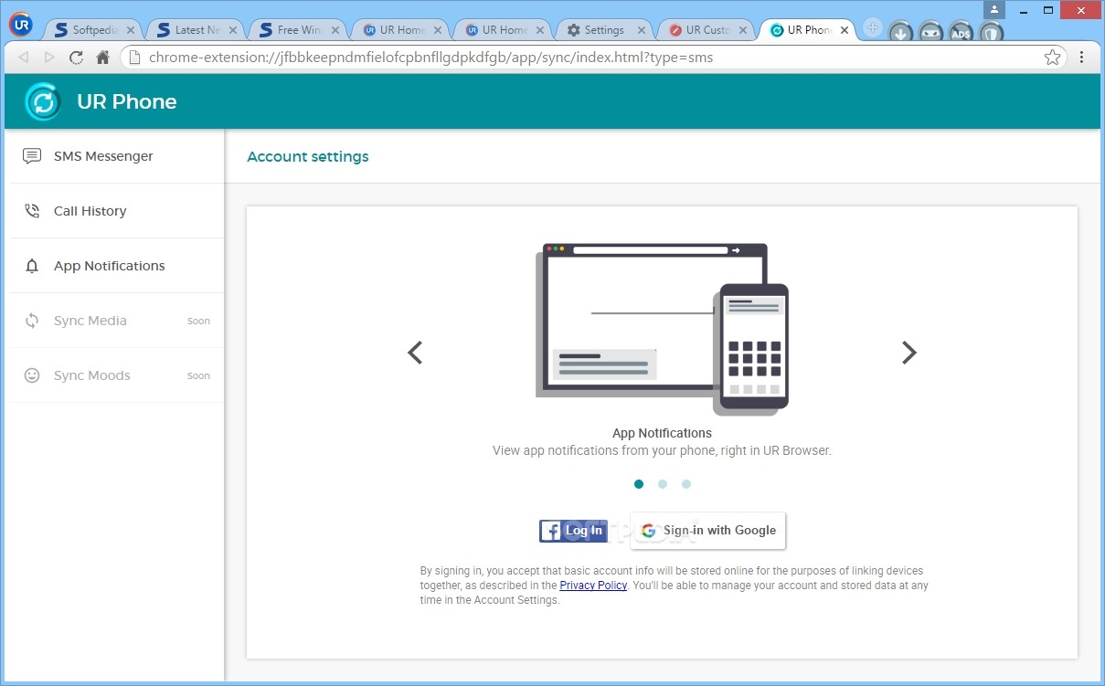Click the UR Phone header title
The height and width of the screenshot is (686, 1105).
[127, 101]
